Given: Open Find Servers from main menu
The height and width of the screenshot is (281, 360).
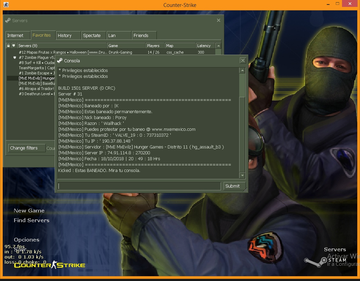Looking at the screenshot, I should (32, 220).
